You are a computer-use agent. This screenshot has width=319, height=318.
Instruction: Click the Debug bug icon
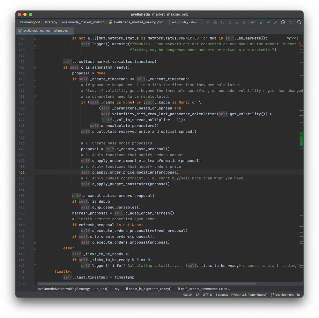point(215,22)
